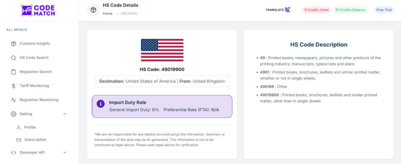
Task: Click the Free Trial badge
Action: point(384,10)
